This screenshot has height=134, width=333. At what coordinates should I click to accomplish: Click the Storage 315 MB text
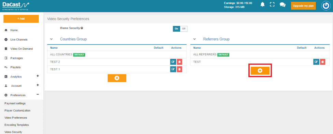[x=234, y=7]
